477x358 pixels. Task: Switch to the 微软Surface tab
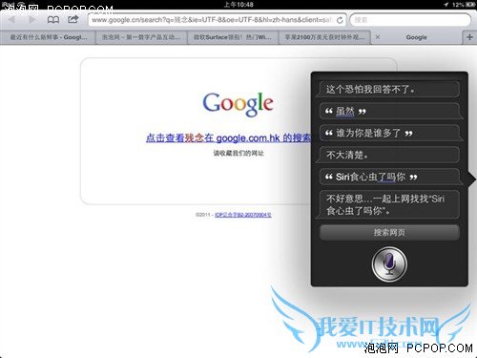pos(233,37)
